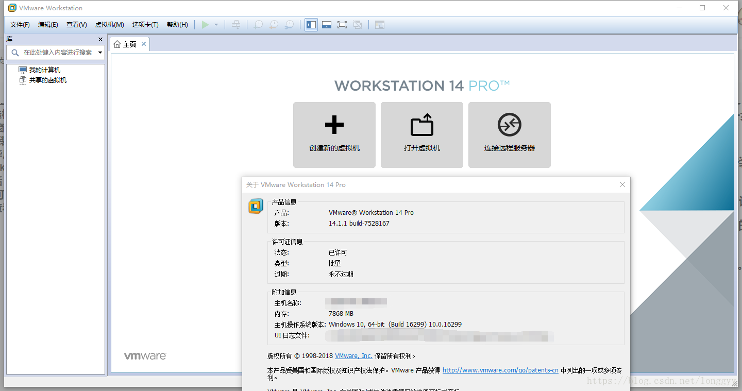Open the library search filter dropdown
Screen dimensions: 742x391
coord(100,53)
